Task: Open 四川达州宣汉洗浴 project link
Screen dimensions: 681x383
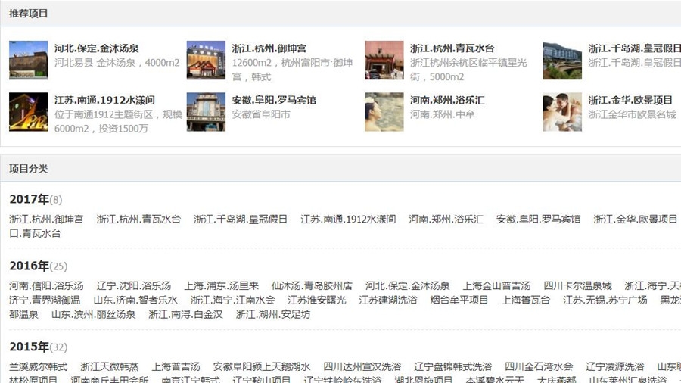Action: coord(362,366)
